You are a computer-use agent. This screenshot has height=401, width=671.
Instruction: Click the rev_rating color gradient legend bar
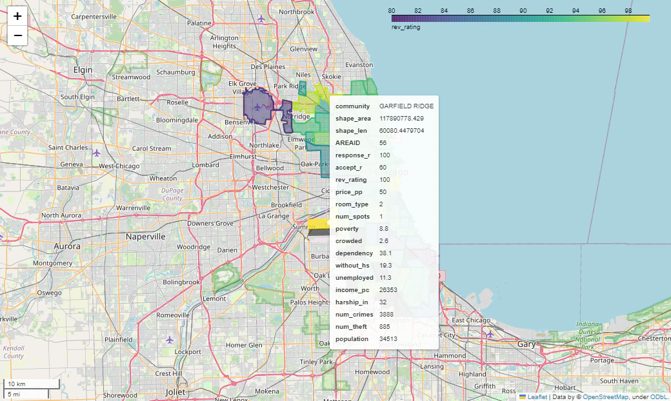(521, 19)
